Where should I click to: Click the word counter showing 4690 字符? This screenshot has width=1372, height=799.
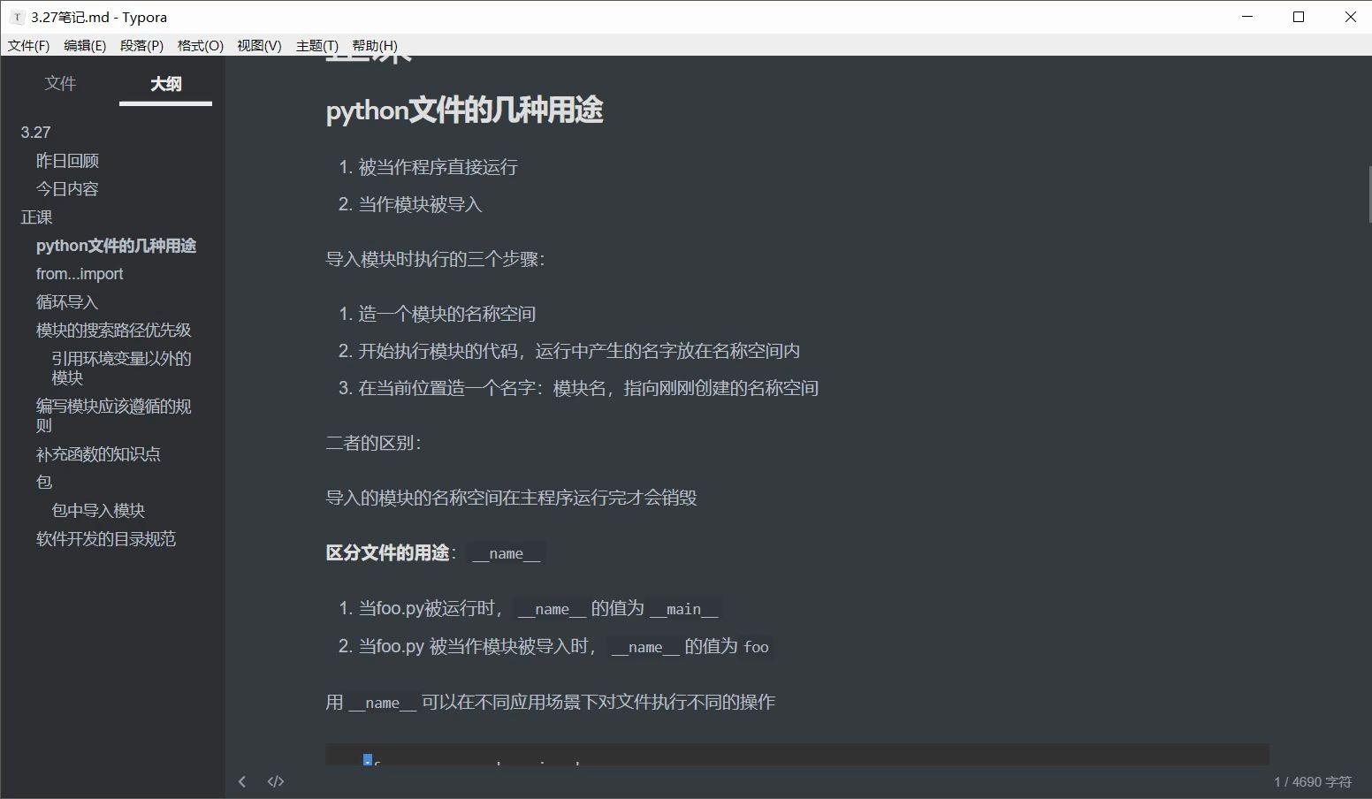pyautogui.click(x=1312, y=781)
